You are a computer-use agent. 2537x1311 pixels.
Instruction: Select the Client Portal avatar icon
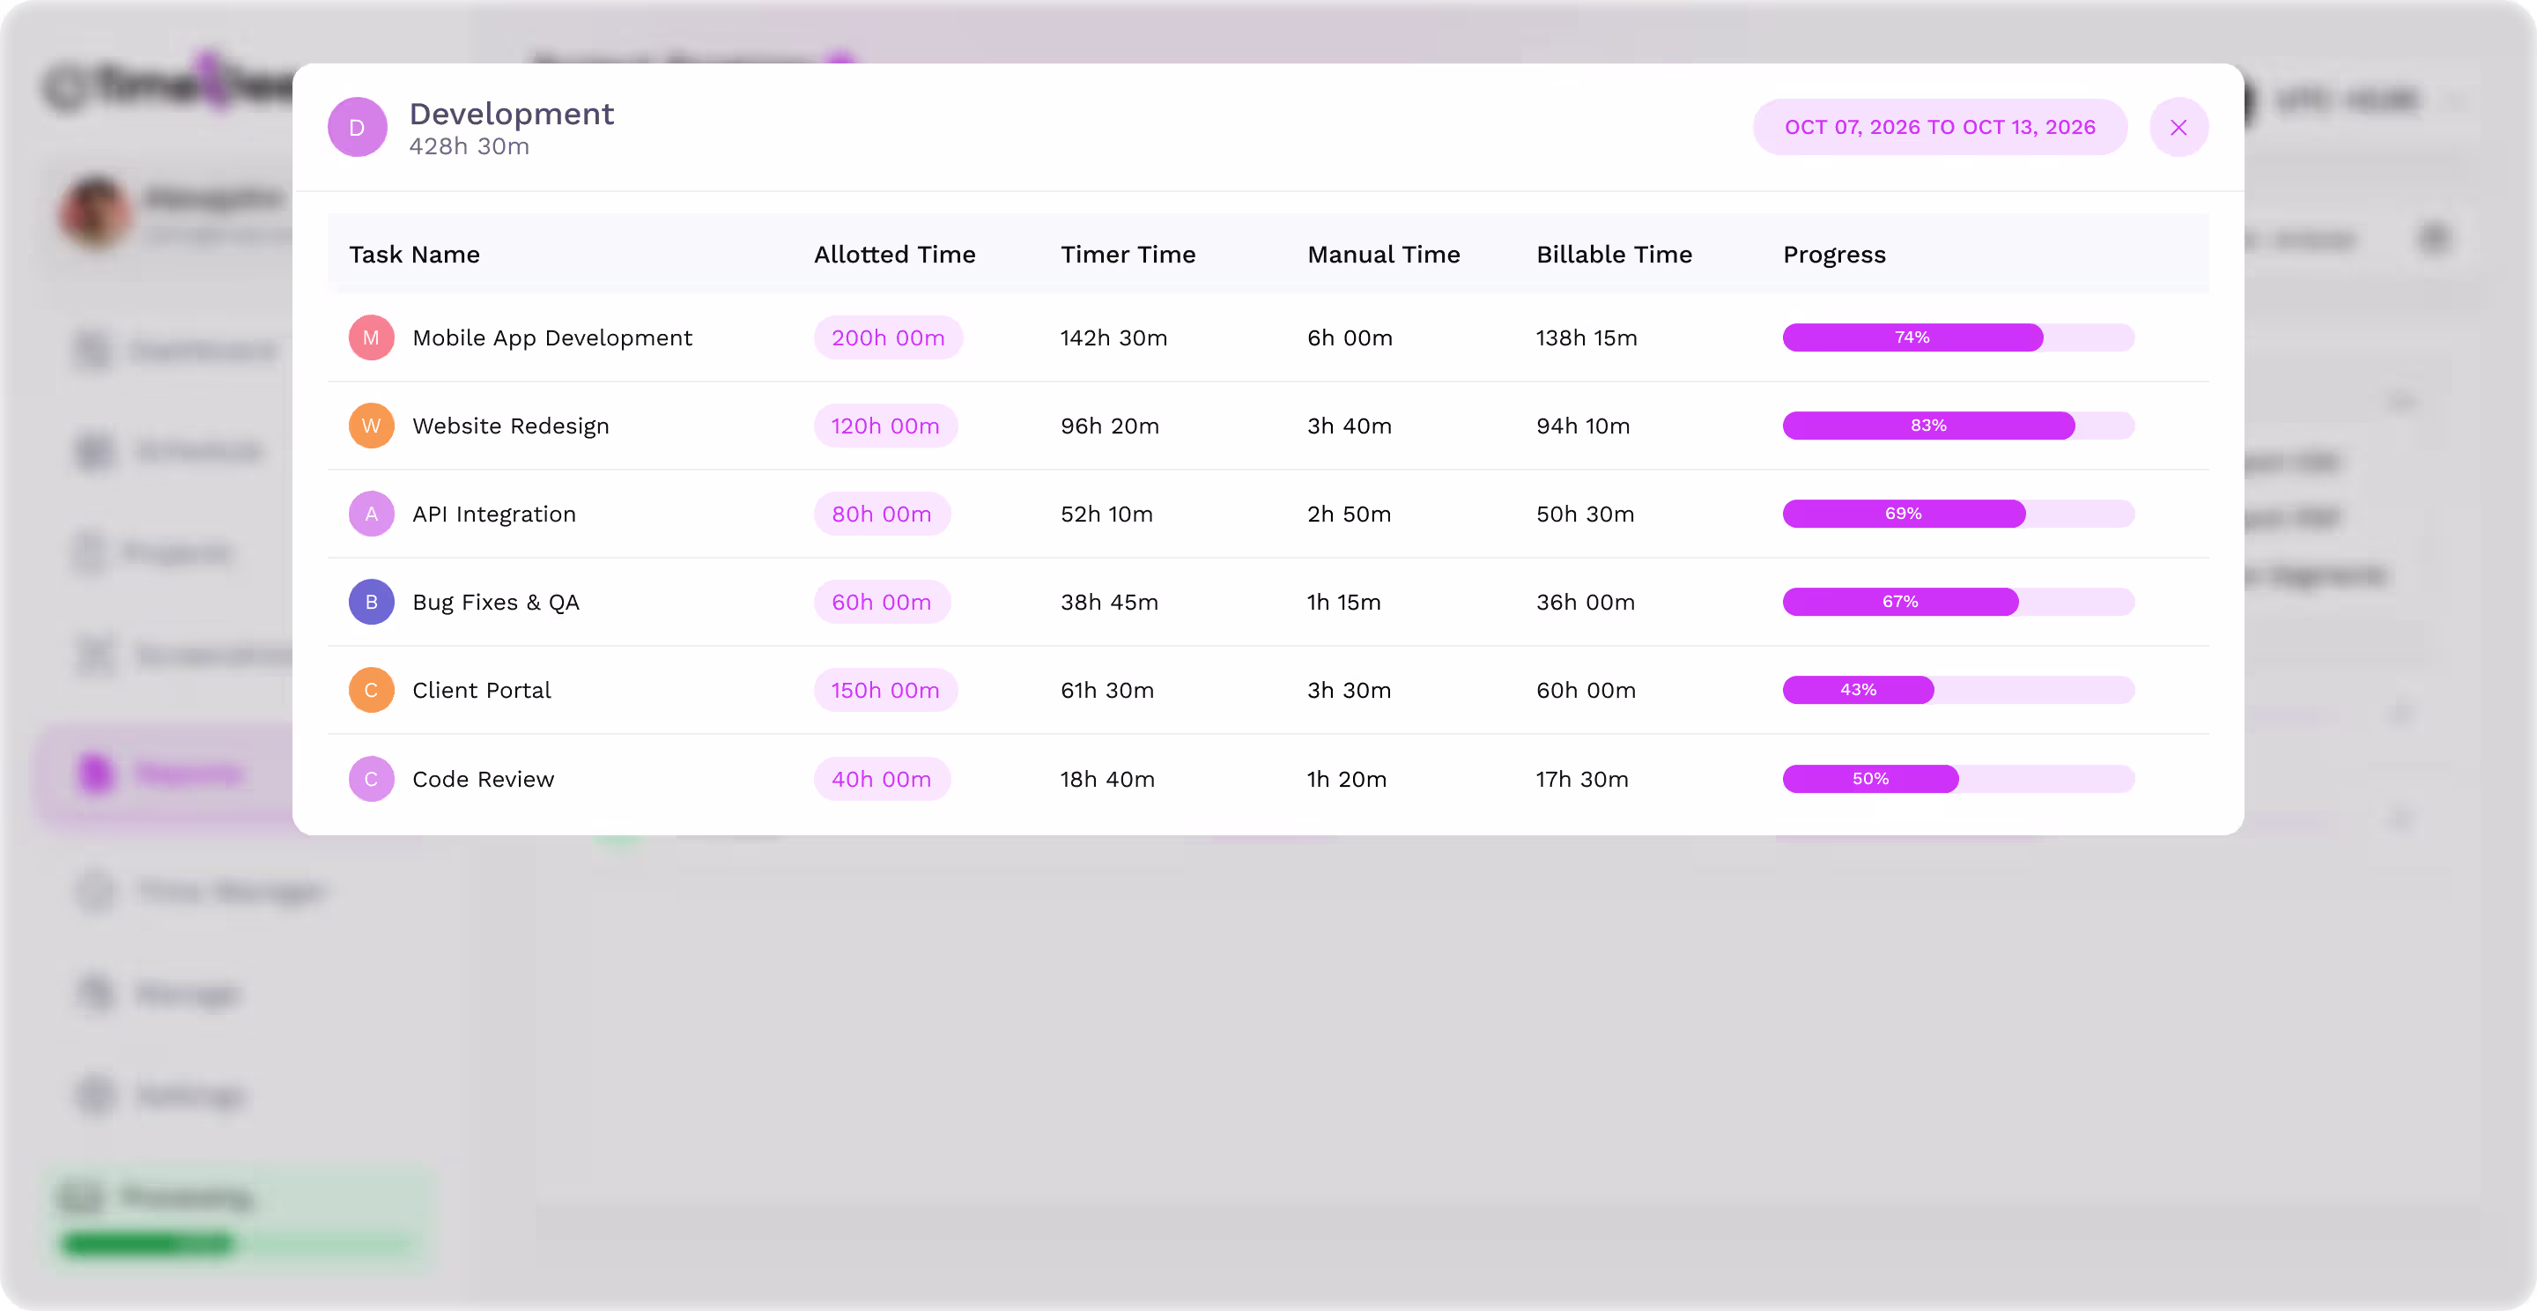[371, 691]
